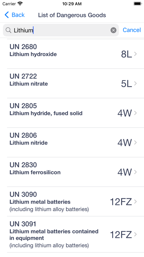Viewport: 144px width, 257px height.
Task: Tap the chevron for Lithium nitride
Action: pos(135,143)
